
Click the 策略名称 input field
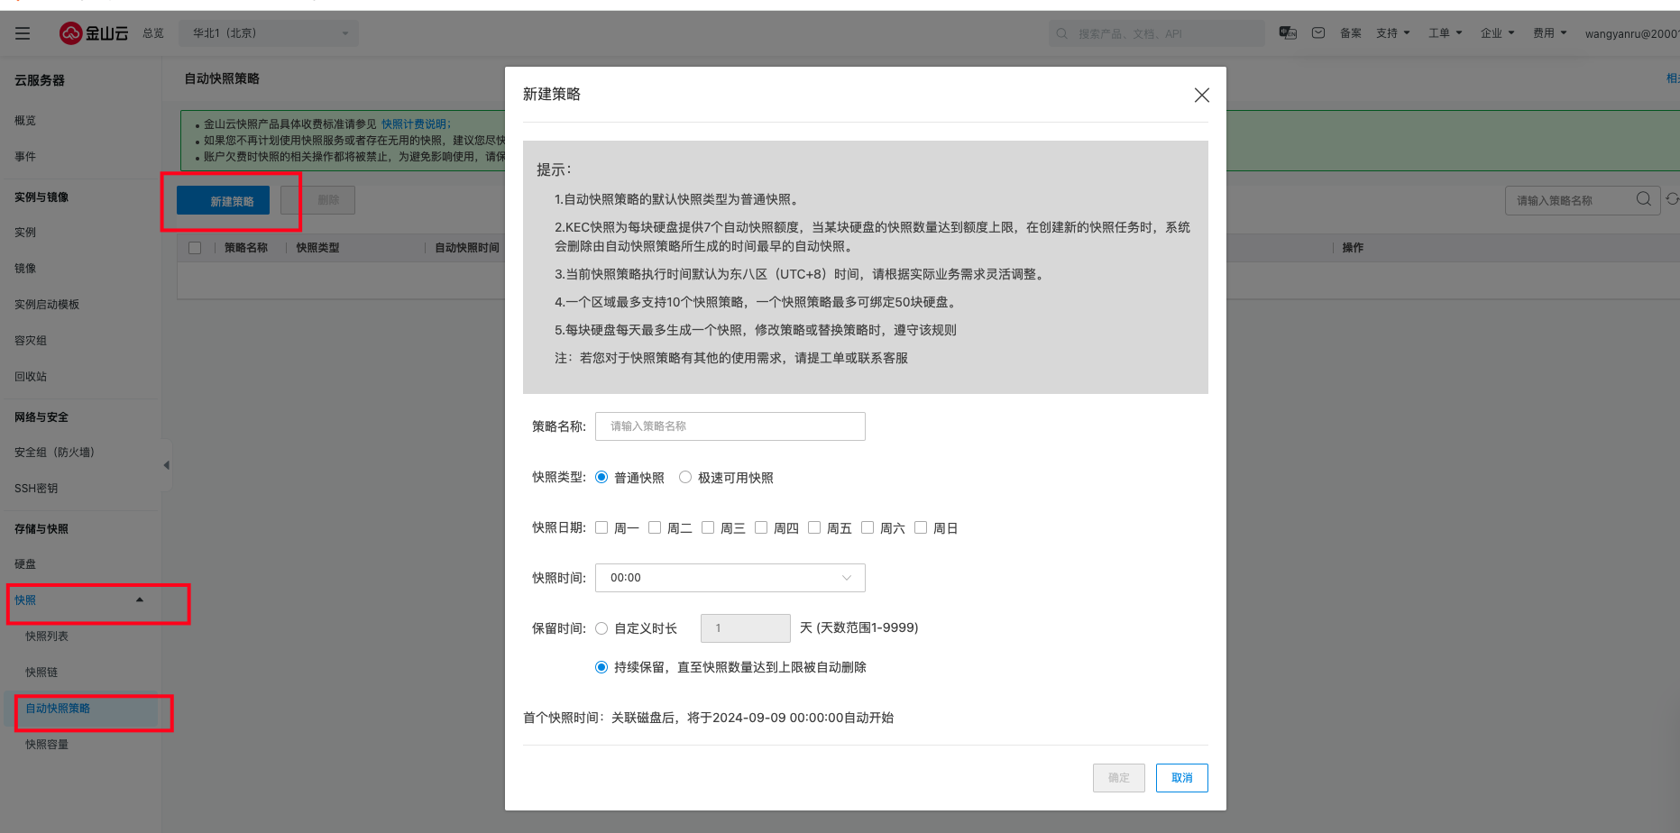[730, 426]
